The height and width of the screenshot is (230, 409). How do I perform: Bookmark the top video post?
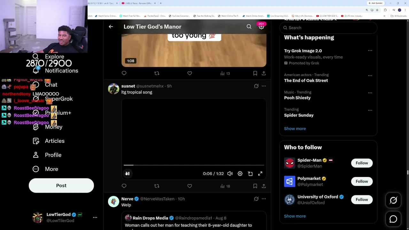[x=255, y=73]
